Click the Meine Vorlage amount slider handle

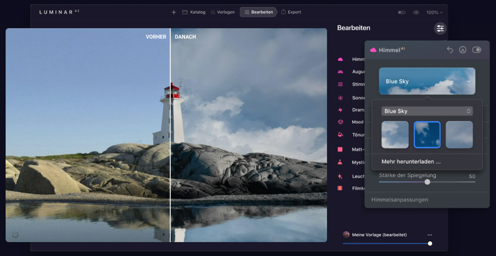click(430, 244)
